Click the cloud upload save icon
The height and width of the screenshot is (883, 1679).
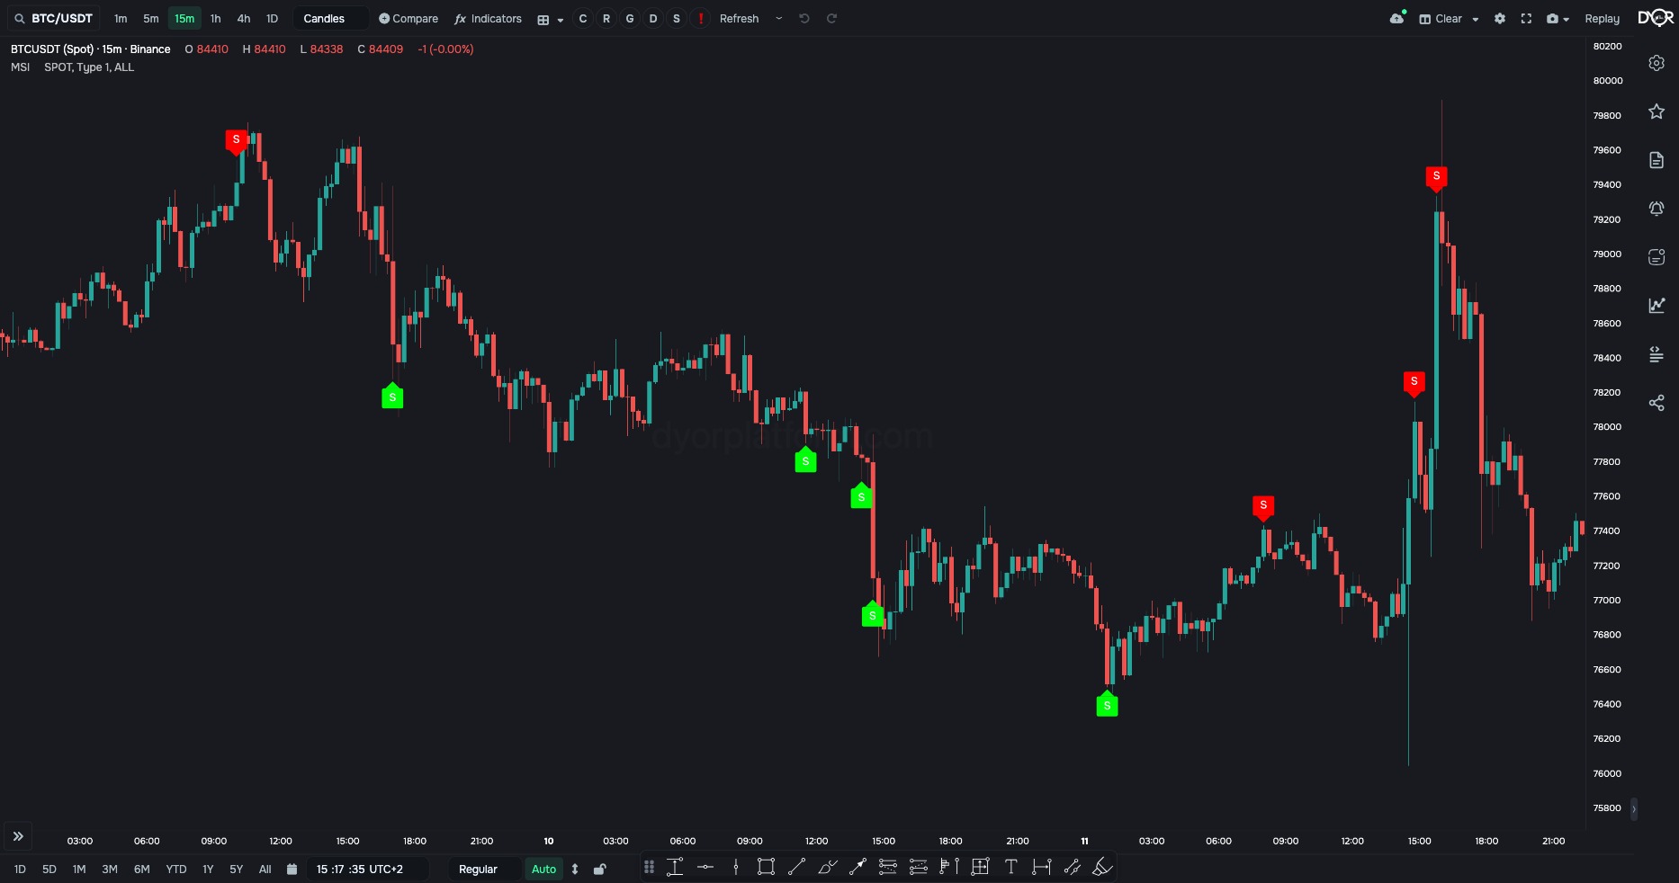click(x=1397, y=18)
